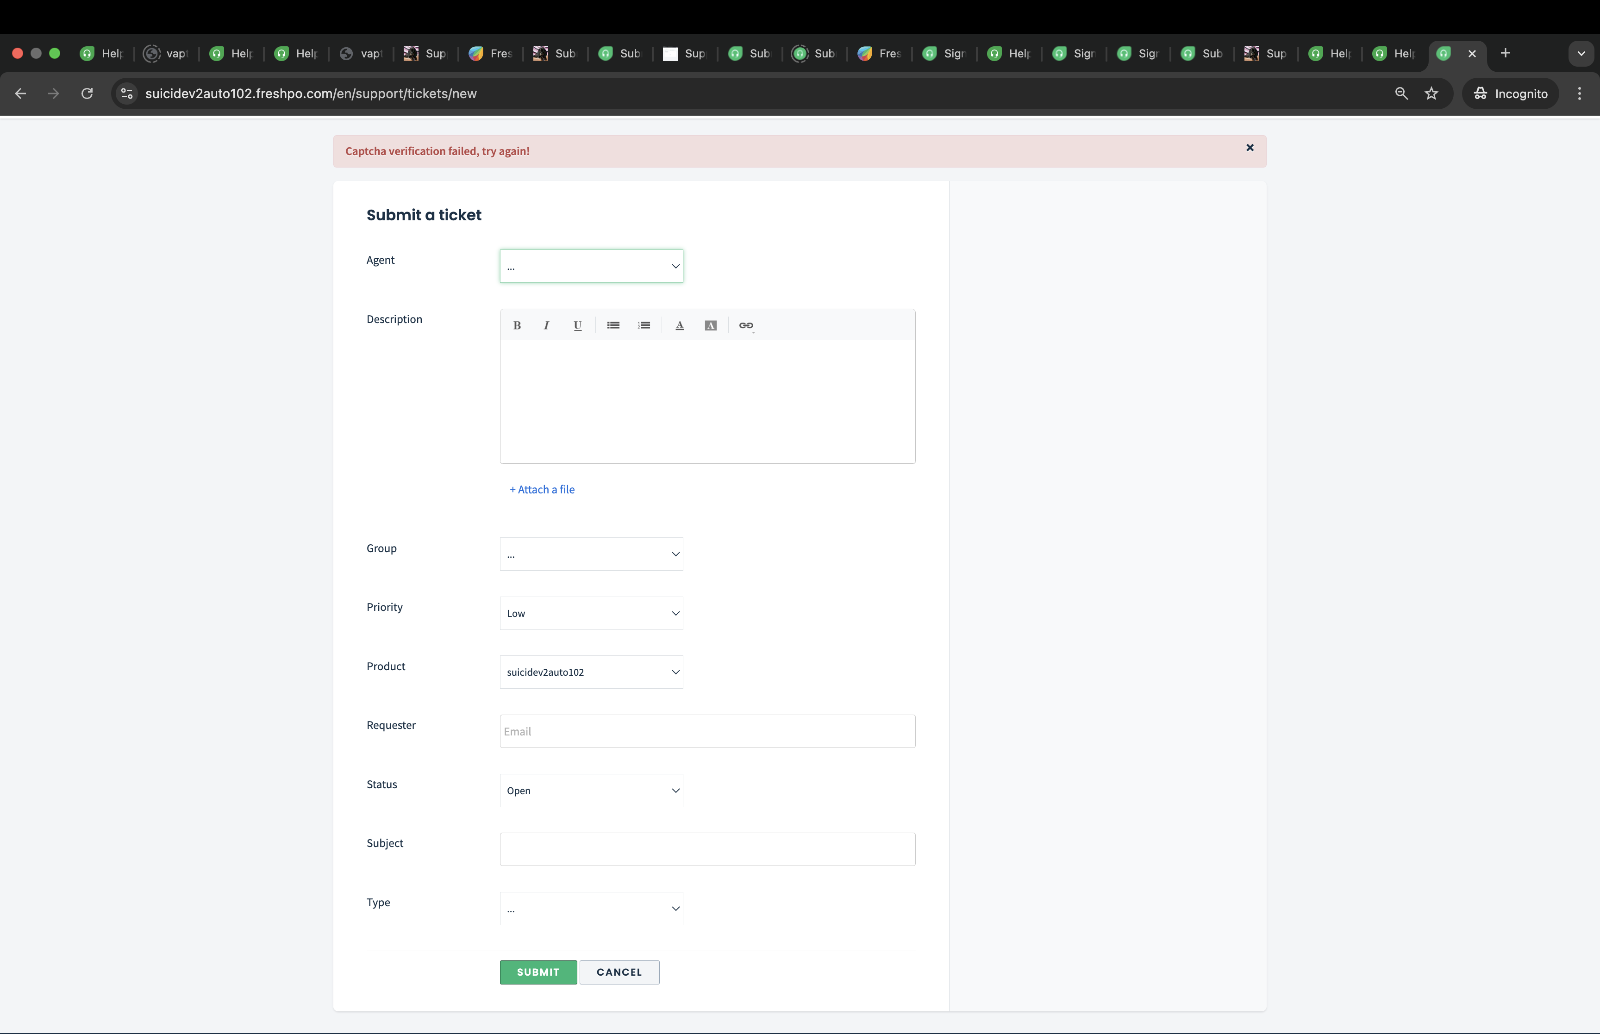Open the text color picker
The width and height of the screenshot is (1600, 1034).
click(x=680, y=326)
